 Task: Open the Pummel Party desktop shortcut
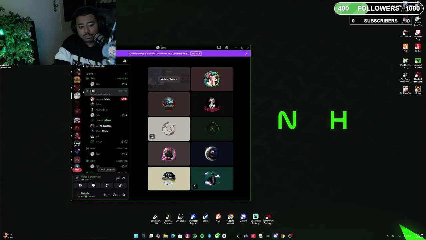click(x=418, y=35)
